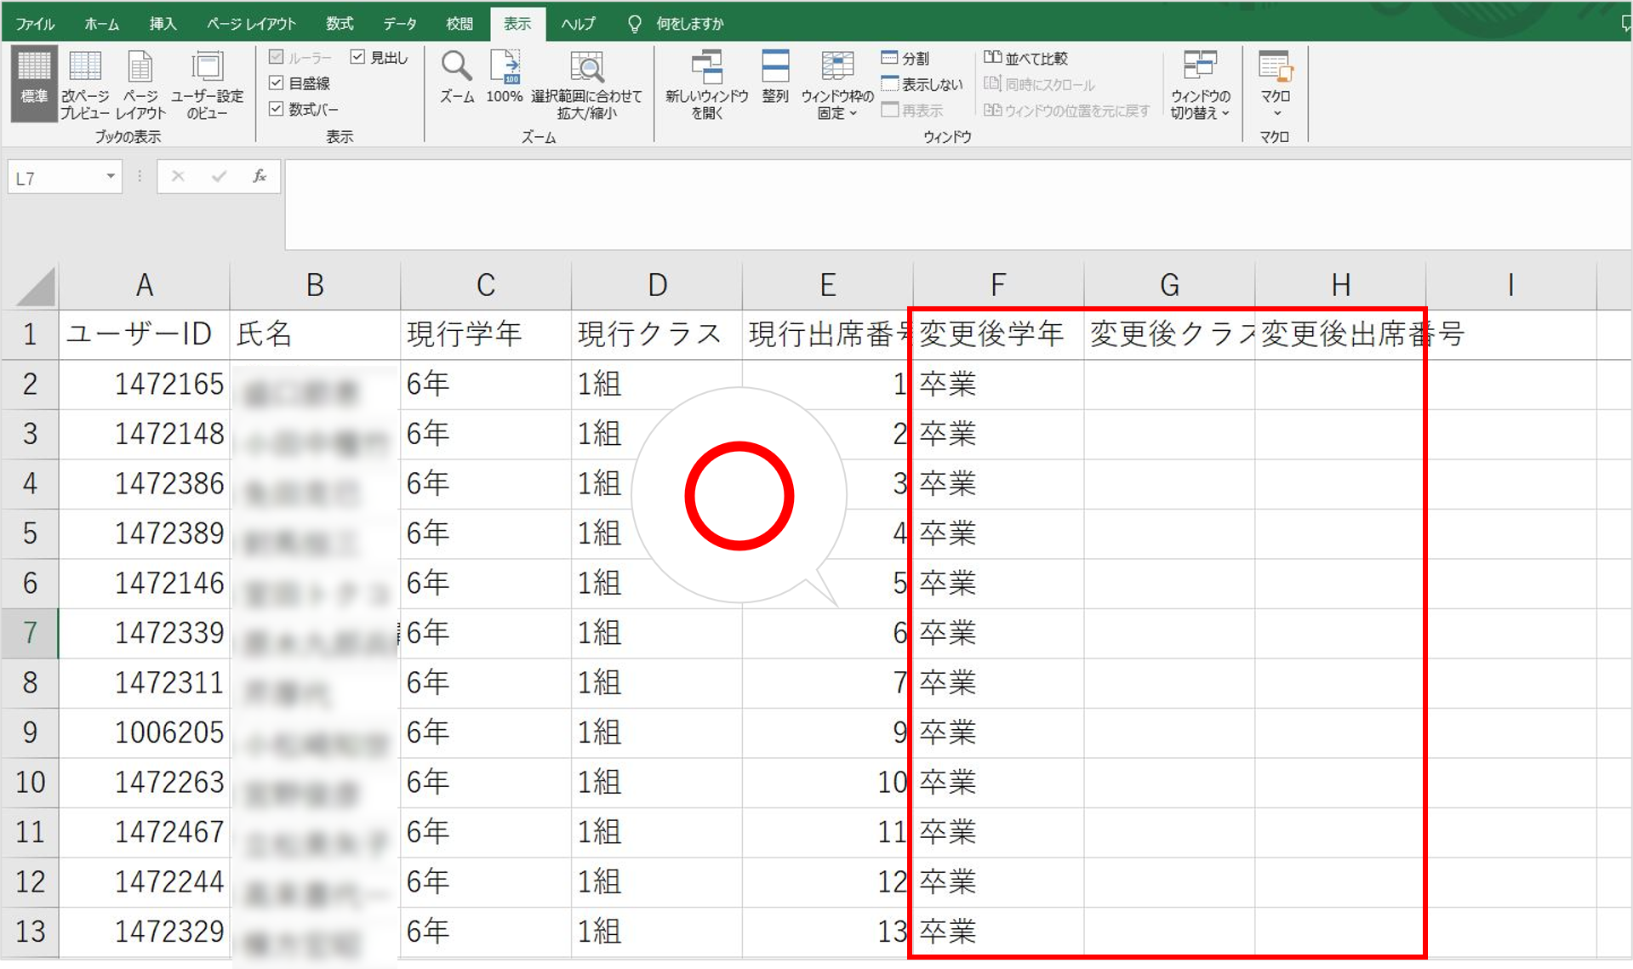Expand the Name Box dropdown arrow
Viewport: 1633px width, 969px height.
111,177
